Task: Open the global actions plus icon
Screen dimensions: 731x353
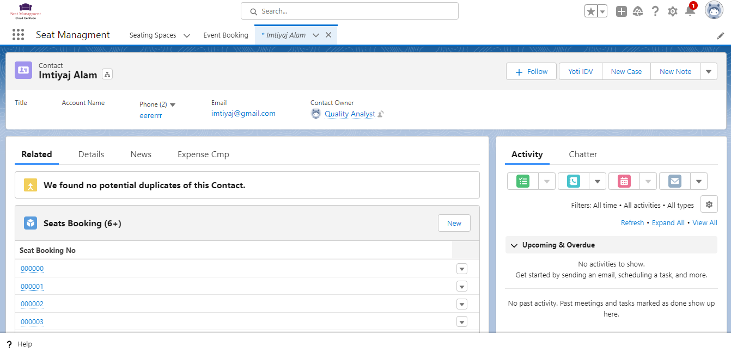Action: pyautogui.click(x=622, y=11)
